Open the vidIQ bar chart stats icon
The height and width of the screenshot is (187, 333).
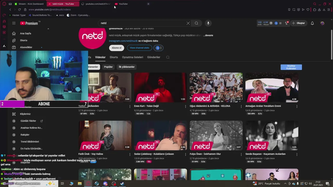point(271,23)
